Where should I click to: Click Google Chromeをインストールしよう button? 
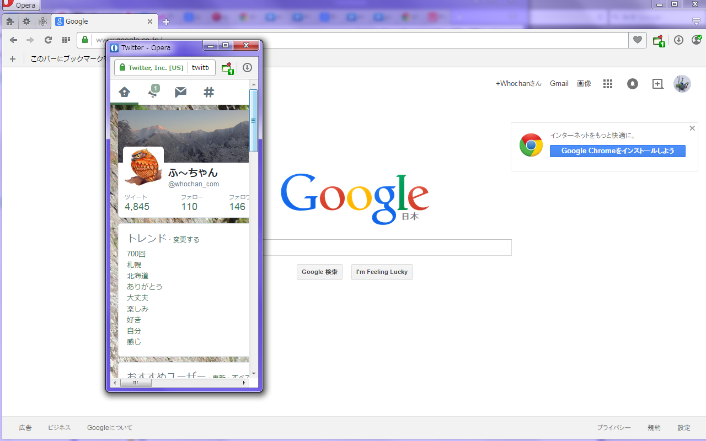pyautogui.click(x=618, y=151)
